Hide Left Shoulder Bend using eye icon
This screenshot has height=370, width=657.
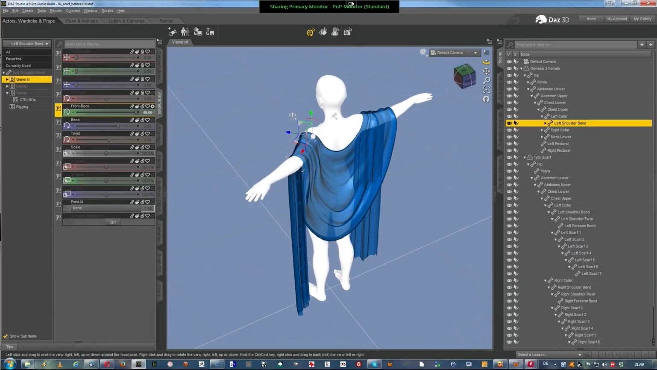(x=509, y=123)
